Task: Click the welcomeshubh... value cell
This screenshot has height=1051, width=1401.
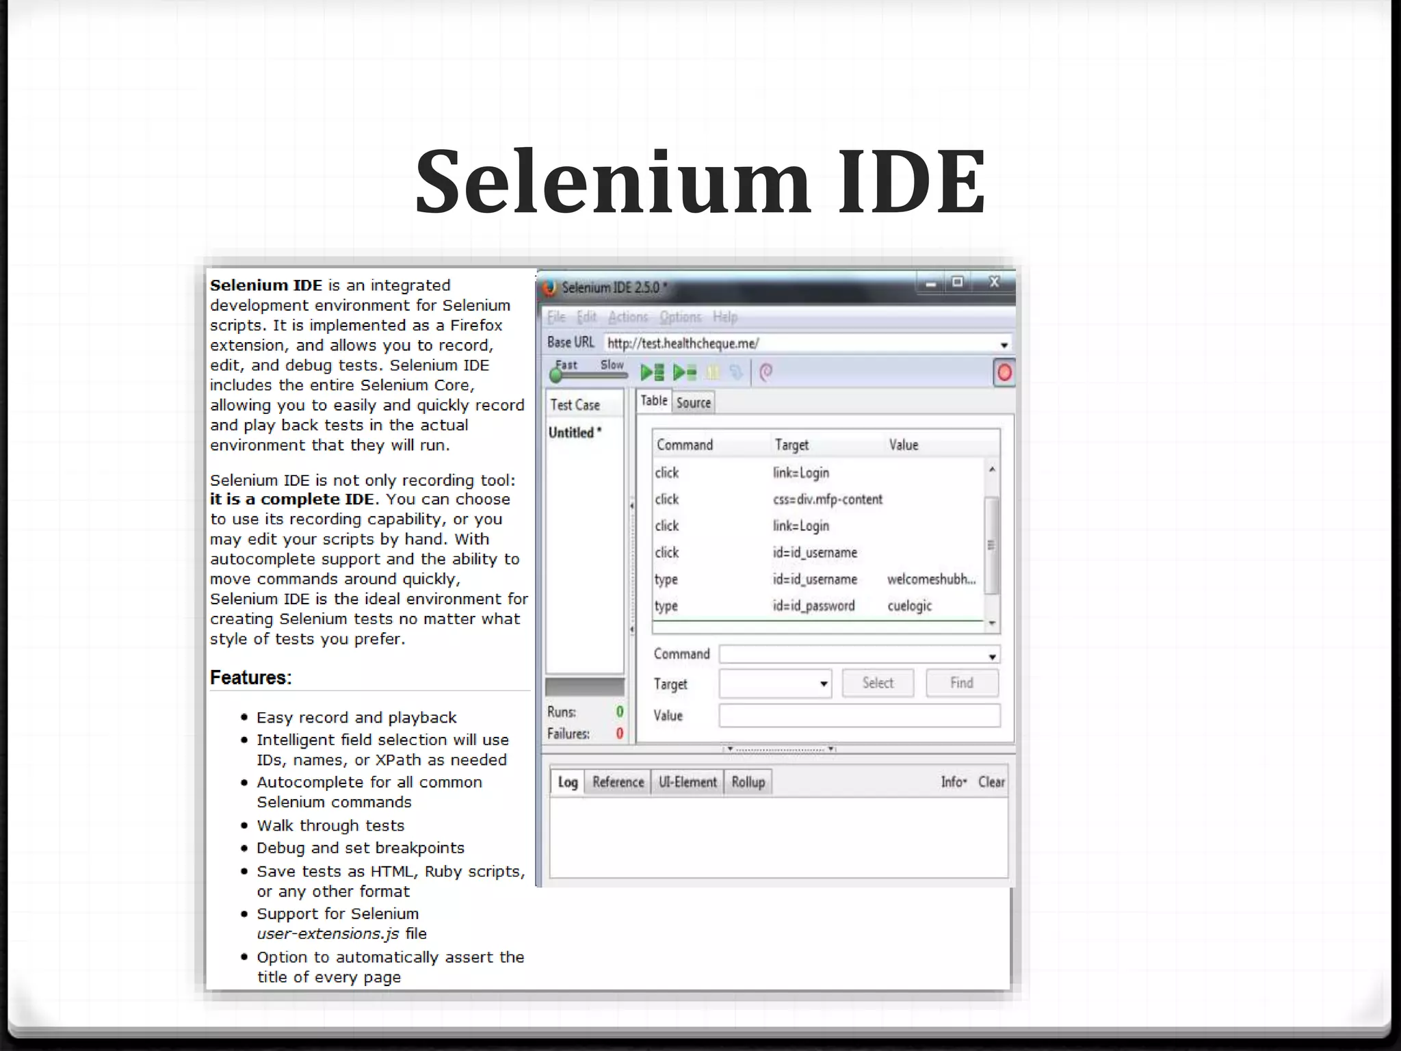Action: (x=931, y=579)
